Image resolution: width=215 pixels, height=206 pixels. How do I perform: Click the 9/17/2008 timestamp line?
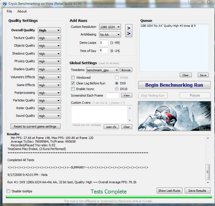(x=27, y=175)
